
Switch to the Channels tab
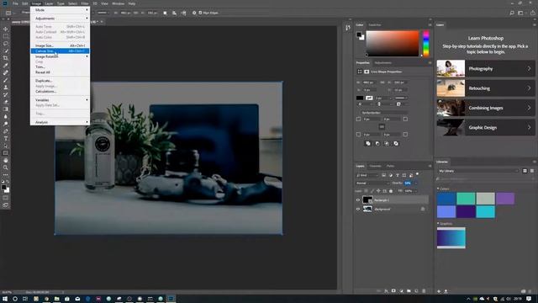click(375, 166)
